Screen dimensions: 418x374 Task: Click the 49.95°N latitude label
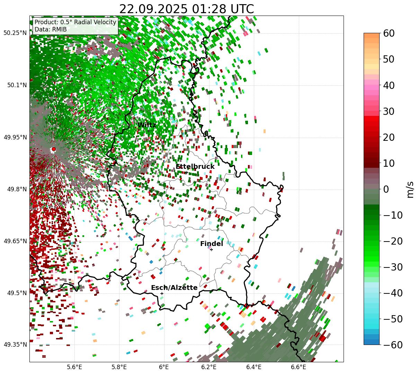click(15, 137)
